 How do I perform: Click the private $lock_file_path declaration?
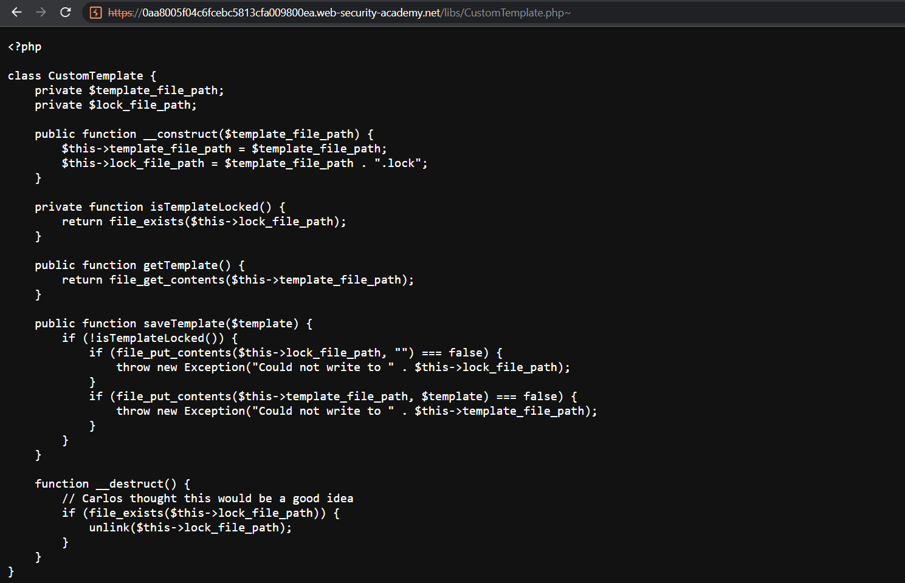(x=115, y=104)
